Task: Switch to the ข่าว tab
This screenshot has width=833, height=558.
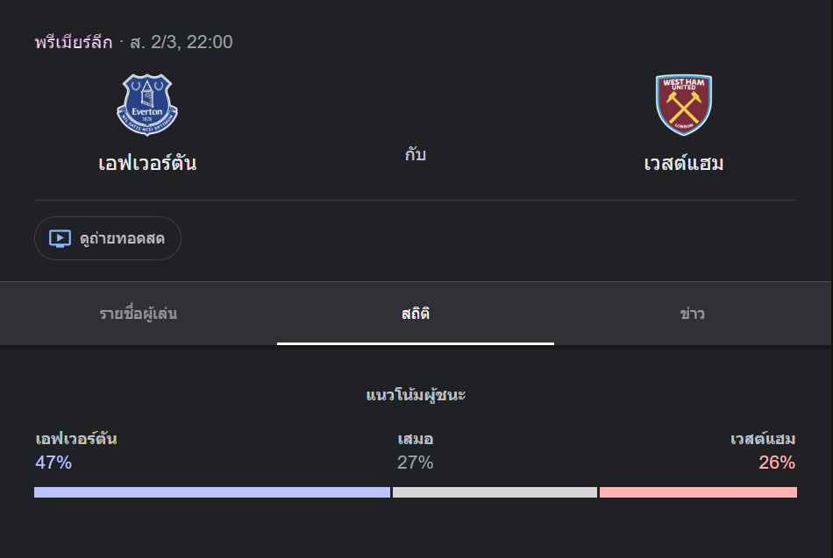Action: [x=693, y=314]
